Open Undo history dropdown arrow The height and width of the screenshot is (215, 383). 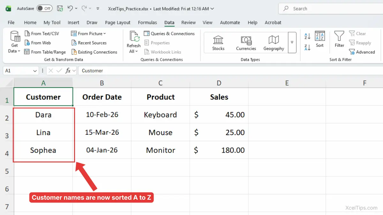(76, 9)
